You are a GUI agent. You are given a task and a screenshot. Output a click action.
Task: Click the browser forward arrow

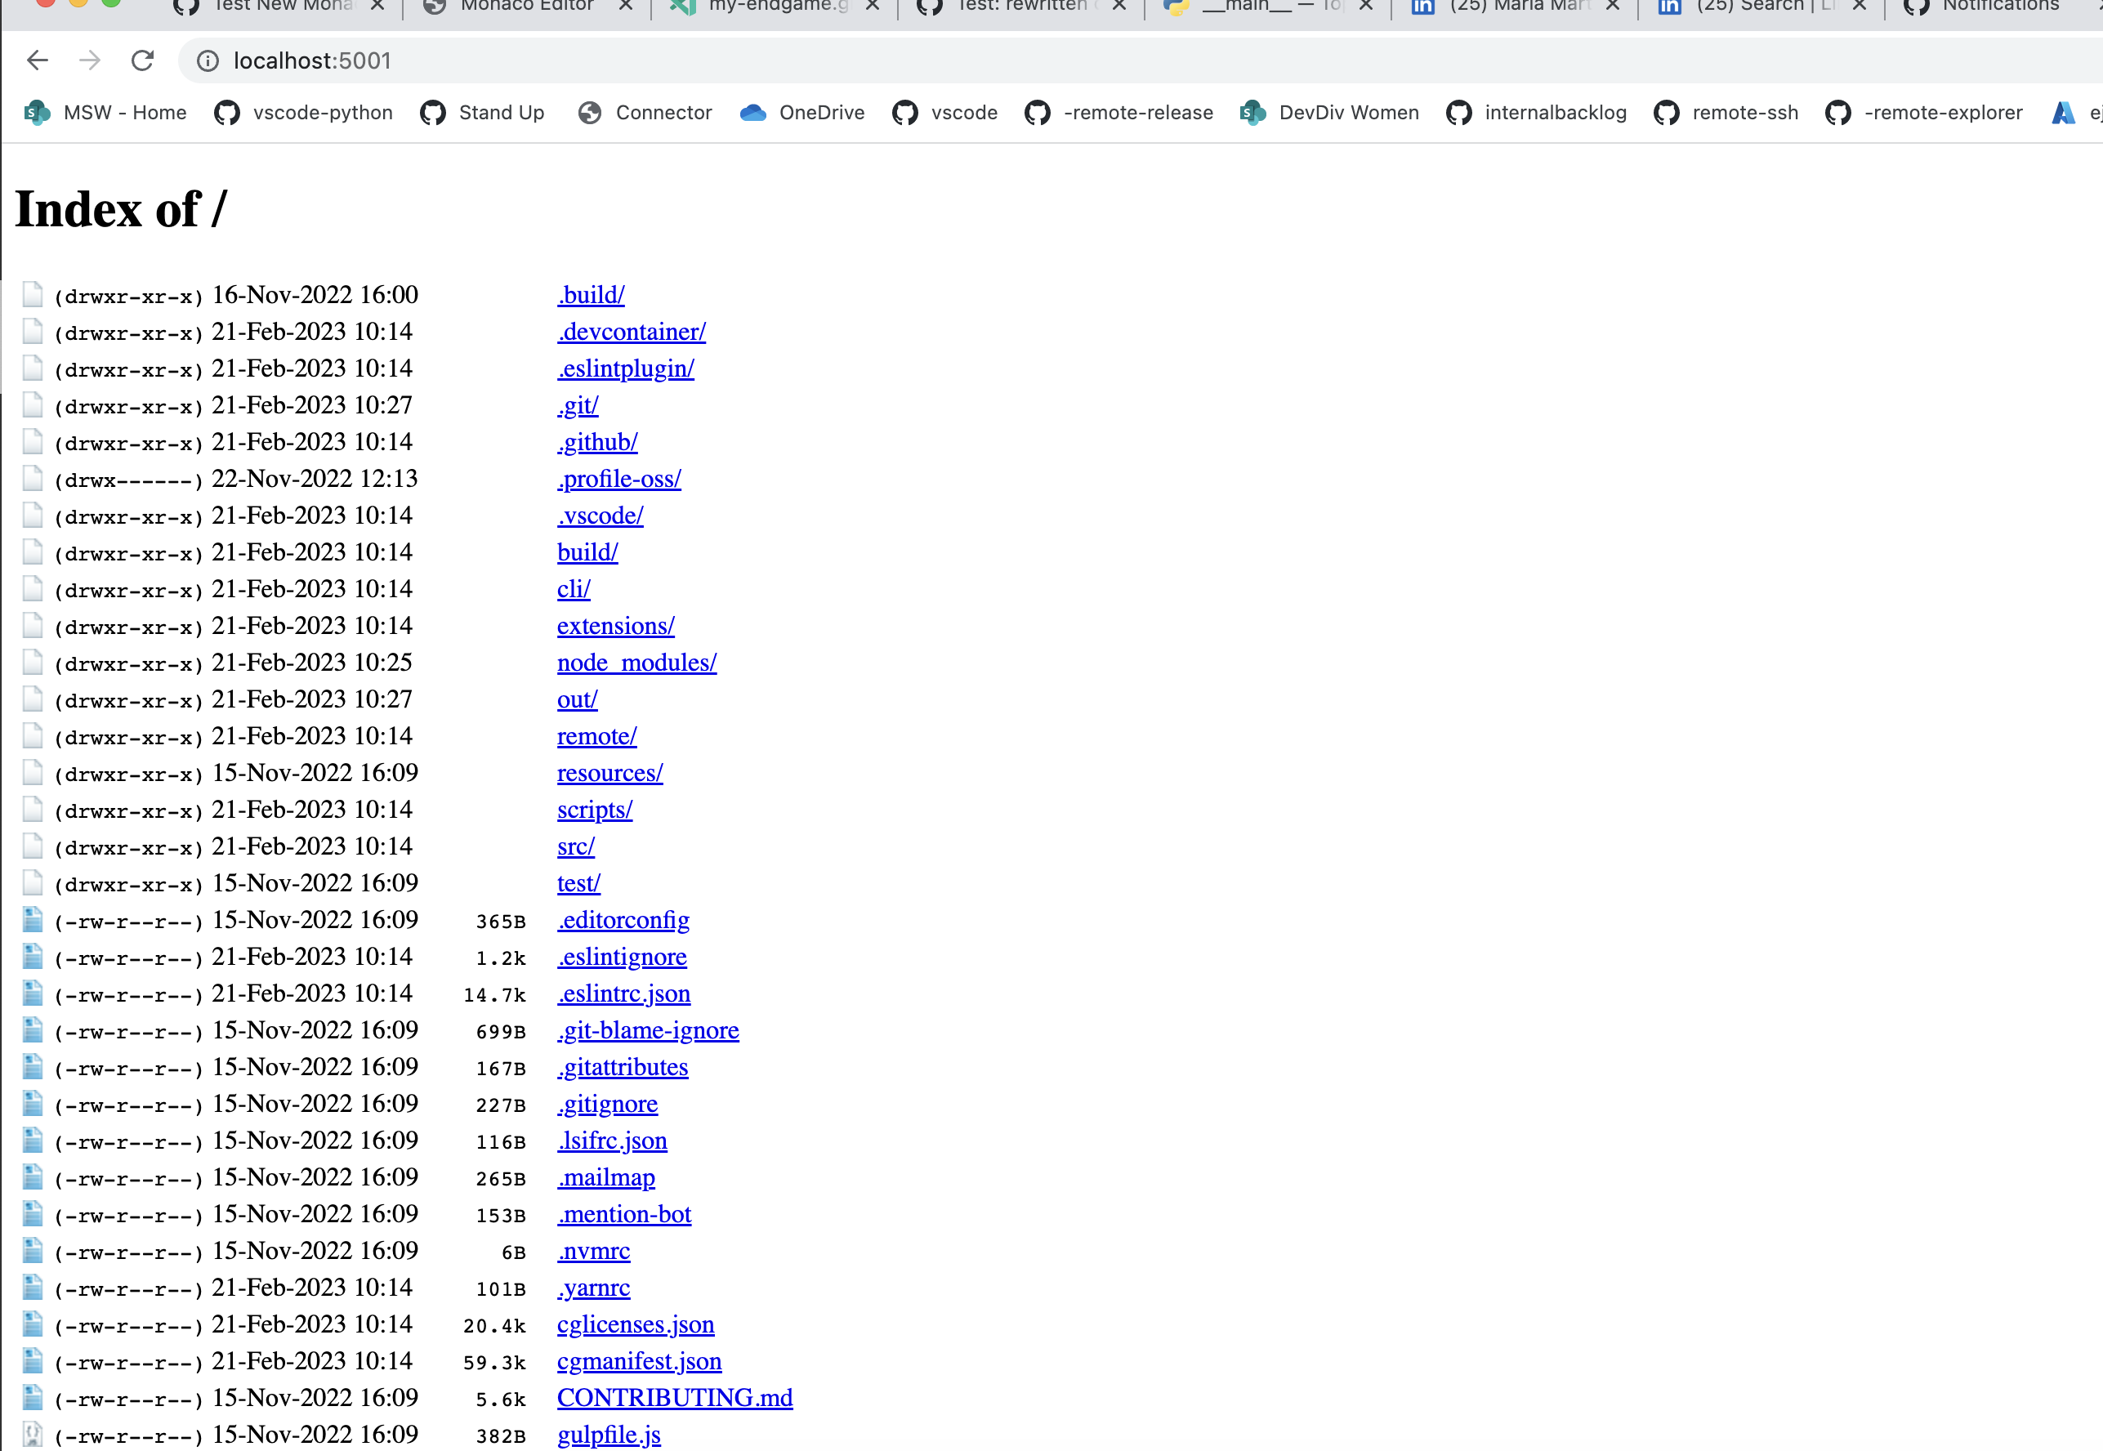tap(89, 60)
